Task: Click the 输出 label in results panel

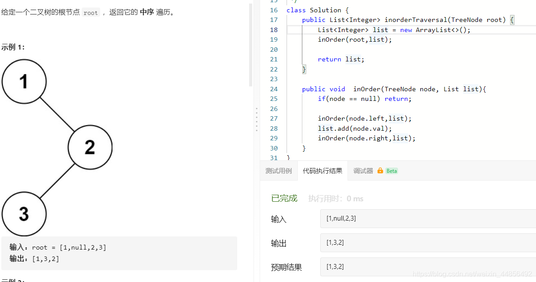Action: [279, 243]
